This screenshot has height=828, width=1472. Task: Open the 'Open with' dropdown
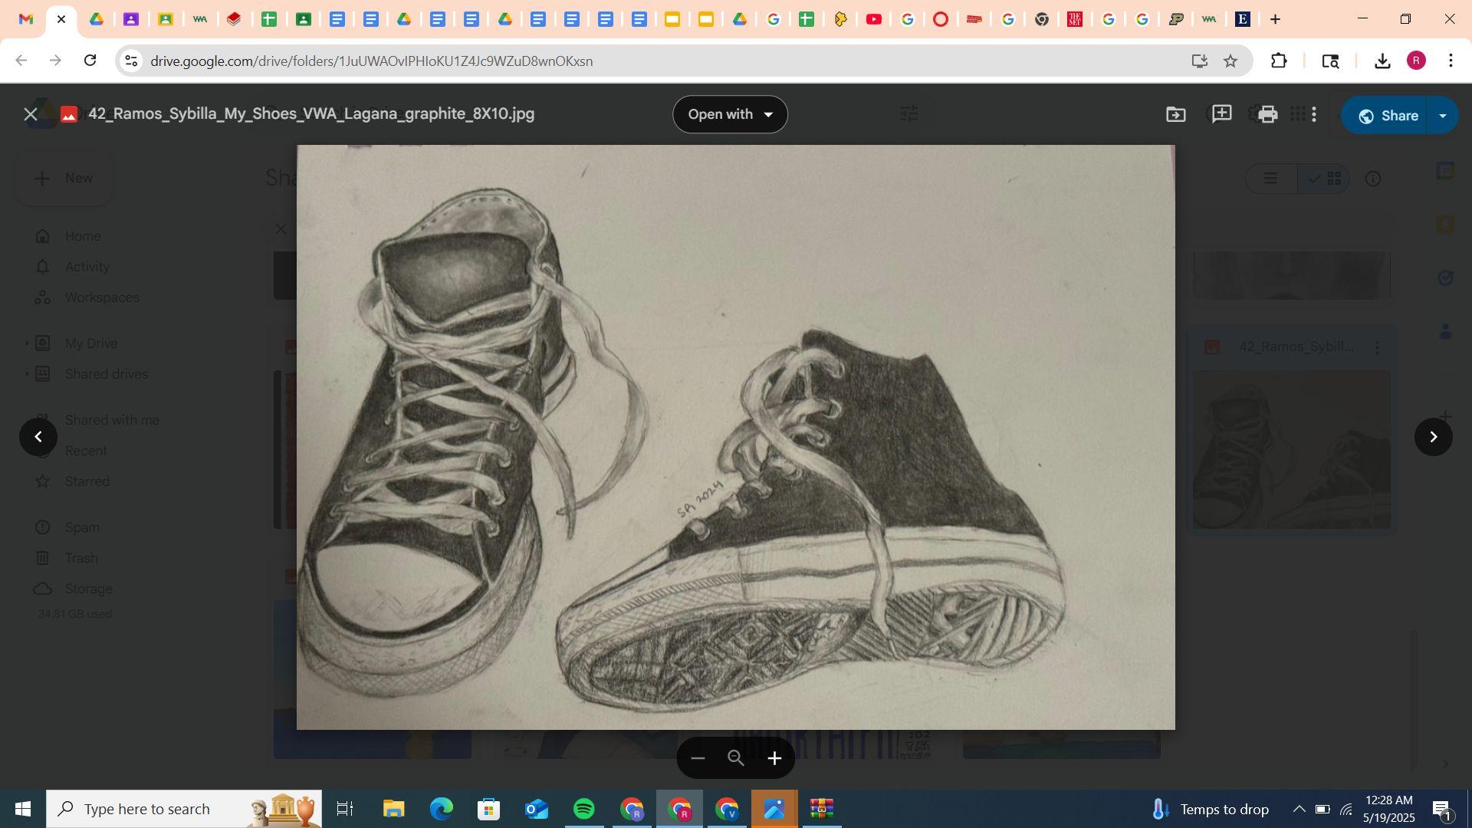click(x=730, y=114)
